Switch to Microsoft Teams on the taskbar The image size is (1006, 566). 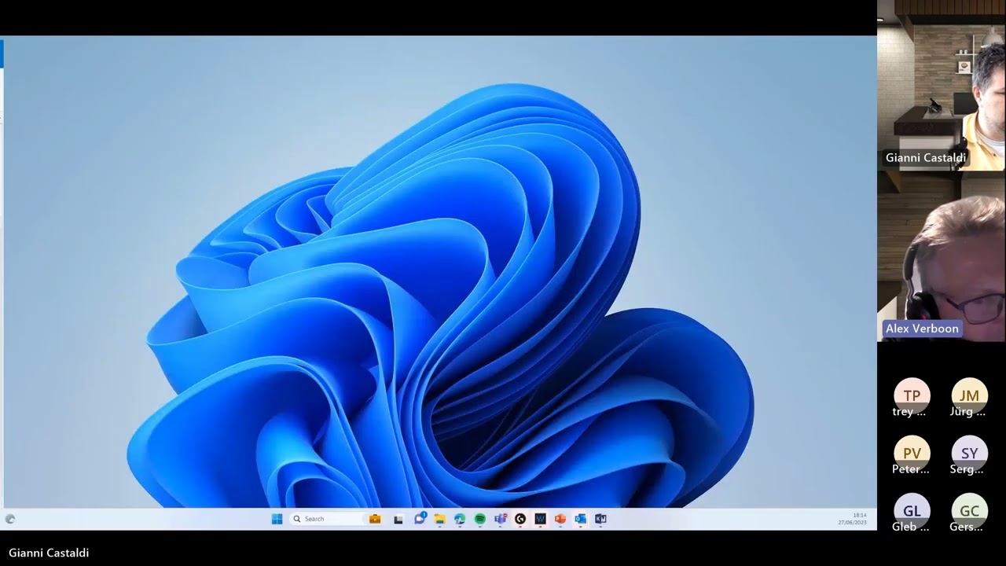click(x=500, y=519)
